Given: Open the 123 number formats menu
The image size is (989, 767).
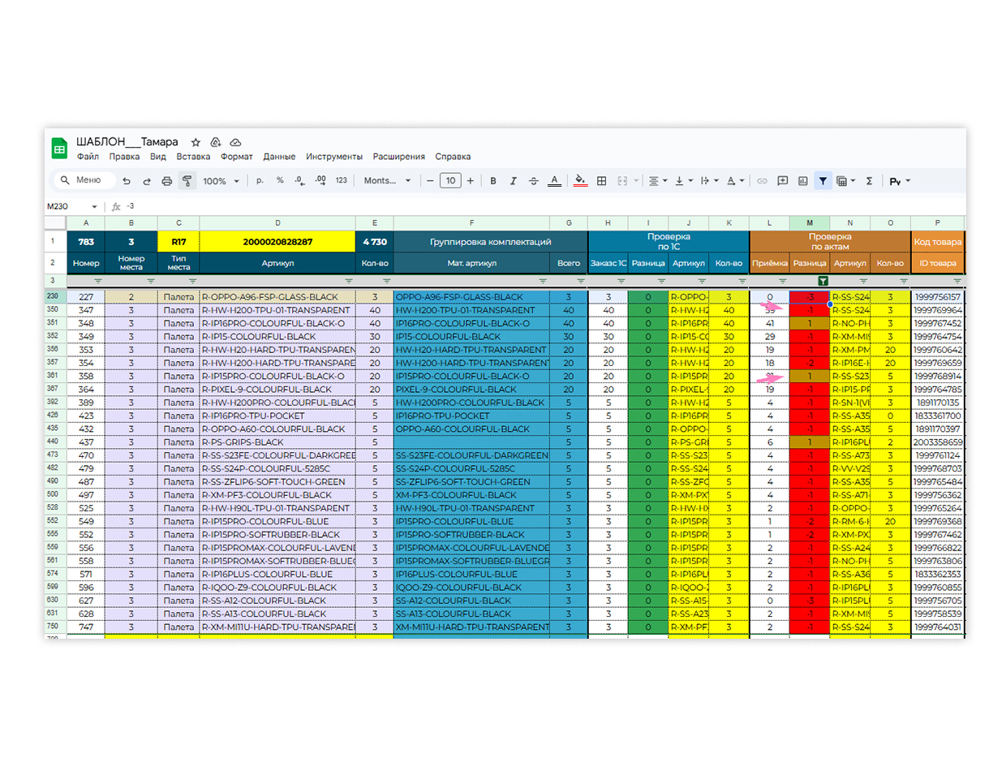Looking at the screenshot, I should 341,181.
